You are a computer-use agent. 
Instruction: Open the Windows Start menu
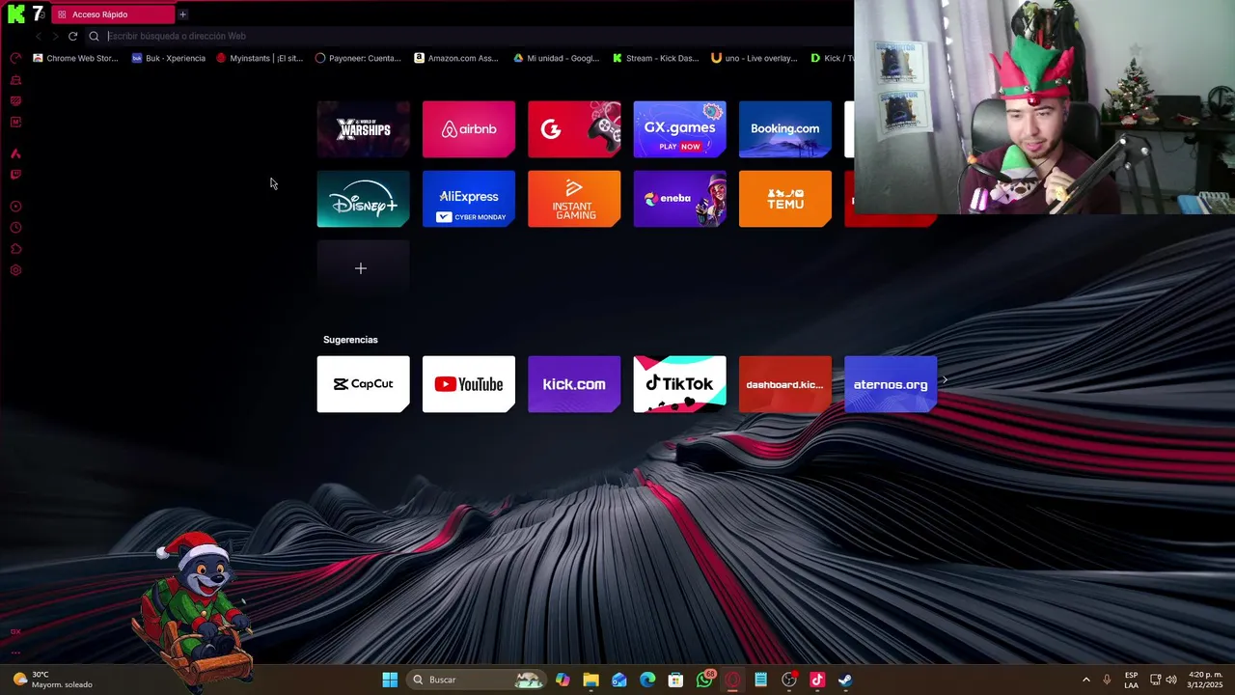390,680
